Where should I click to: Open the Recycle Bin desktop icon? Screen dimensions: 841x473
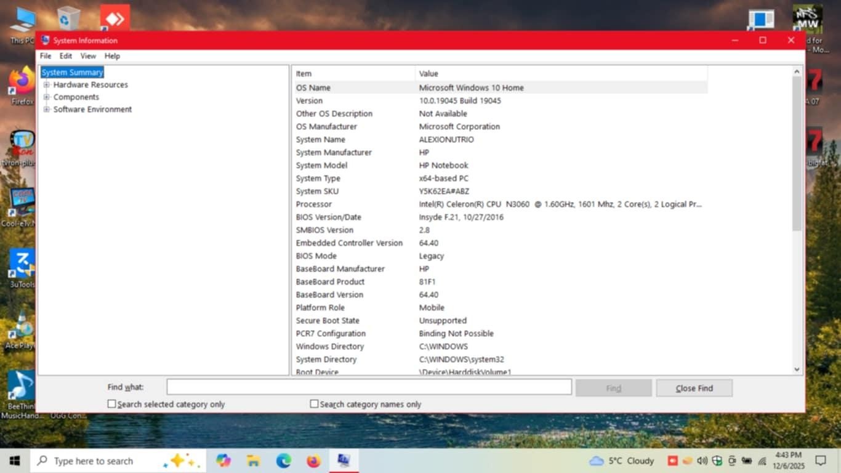tap(68, 18)
